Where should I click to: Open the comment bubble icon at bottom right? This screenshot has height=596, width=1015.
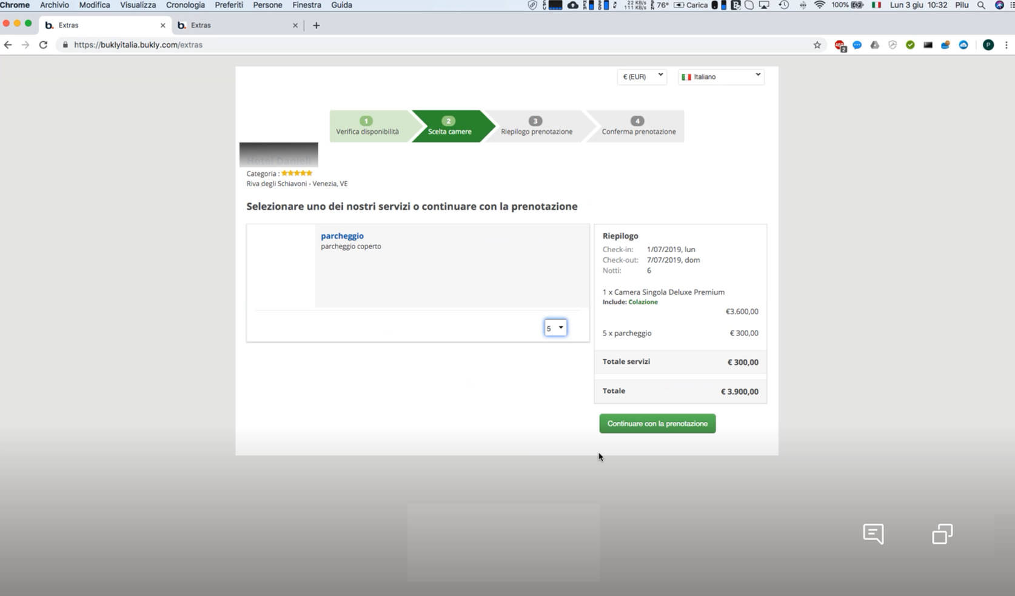tap(873, 534)
